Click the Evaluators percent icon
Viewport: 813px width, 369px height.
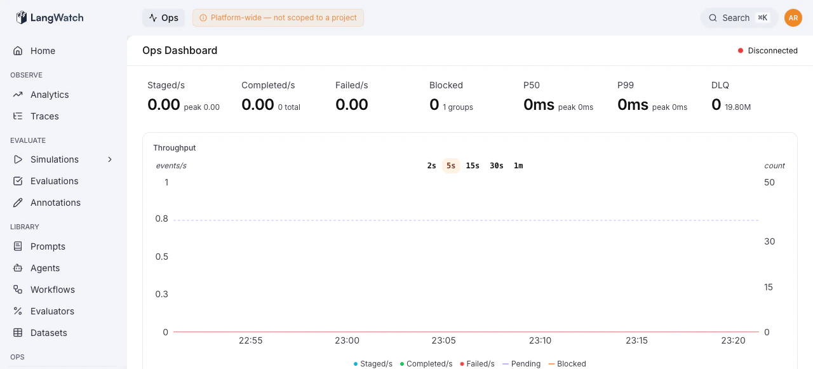tap(18, 311)
